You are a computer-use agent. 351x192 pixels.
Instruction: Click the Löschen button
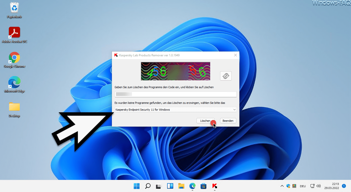click(205, 121)
